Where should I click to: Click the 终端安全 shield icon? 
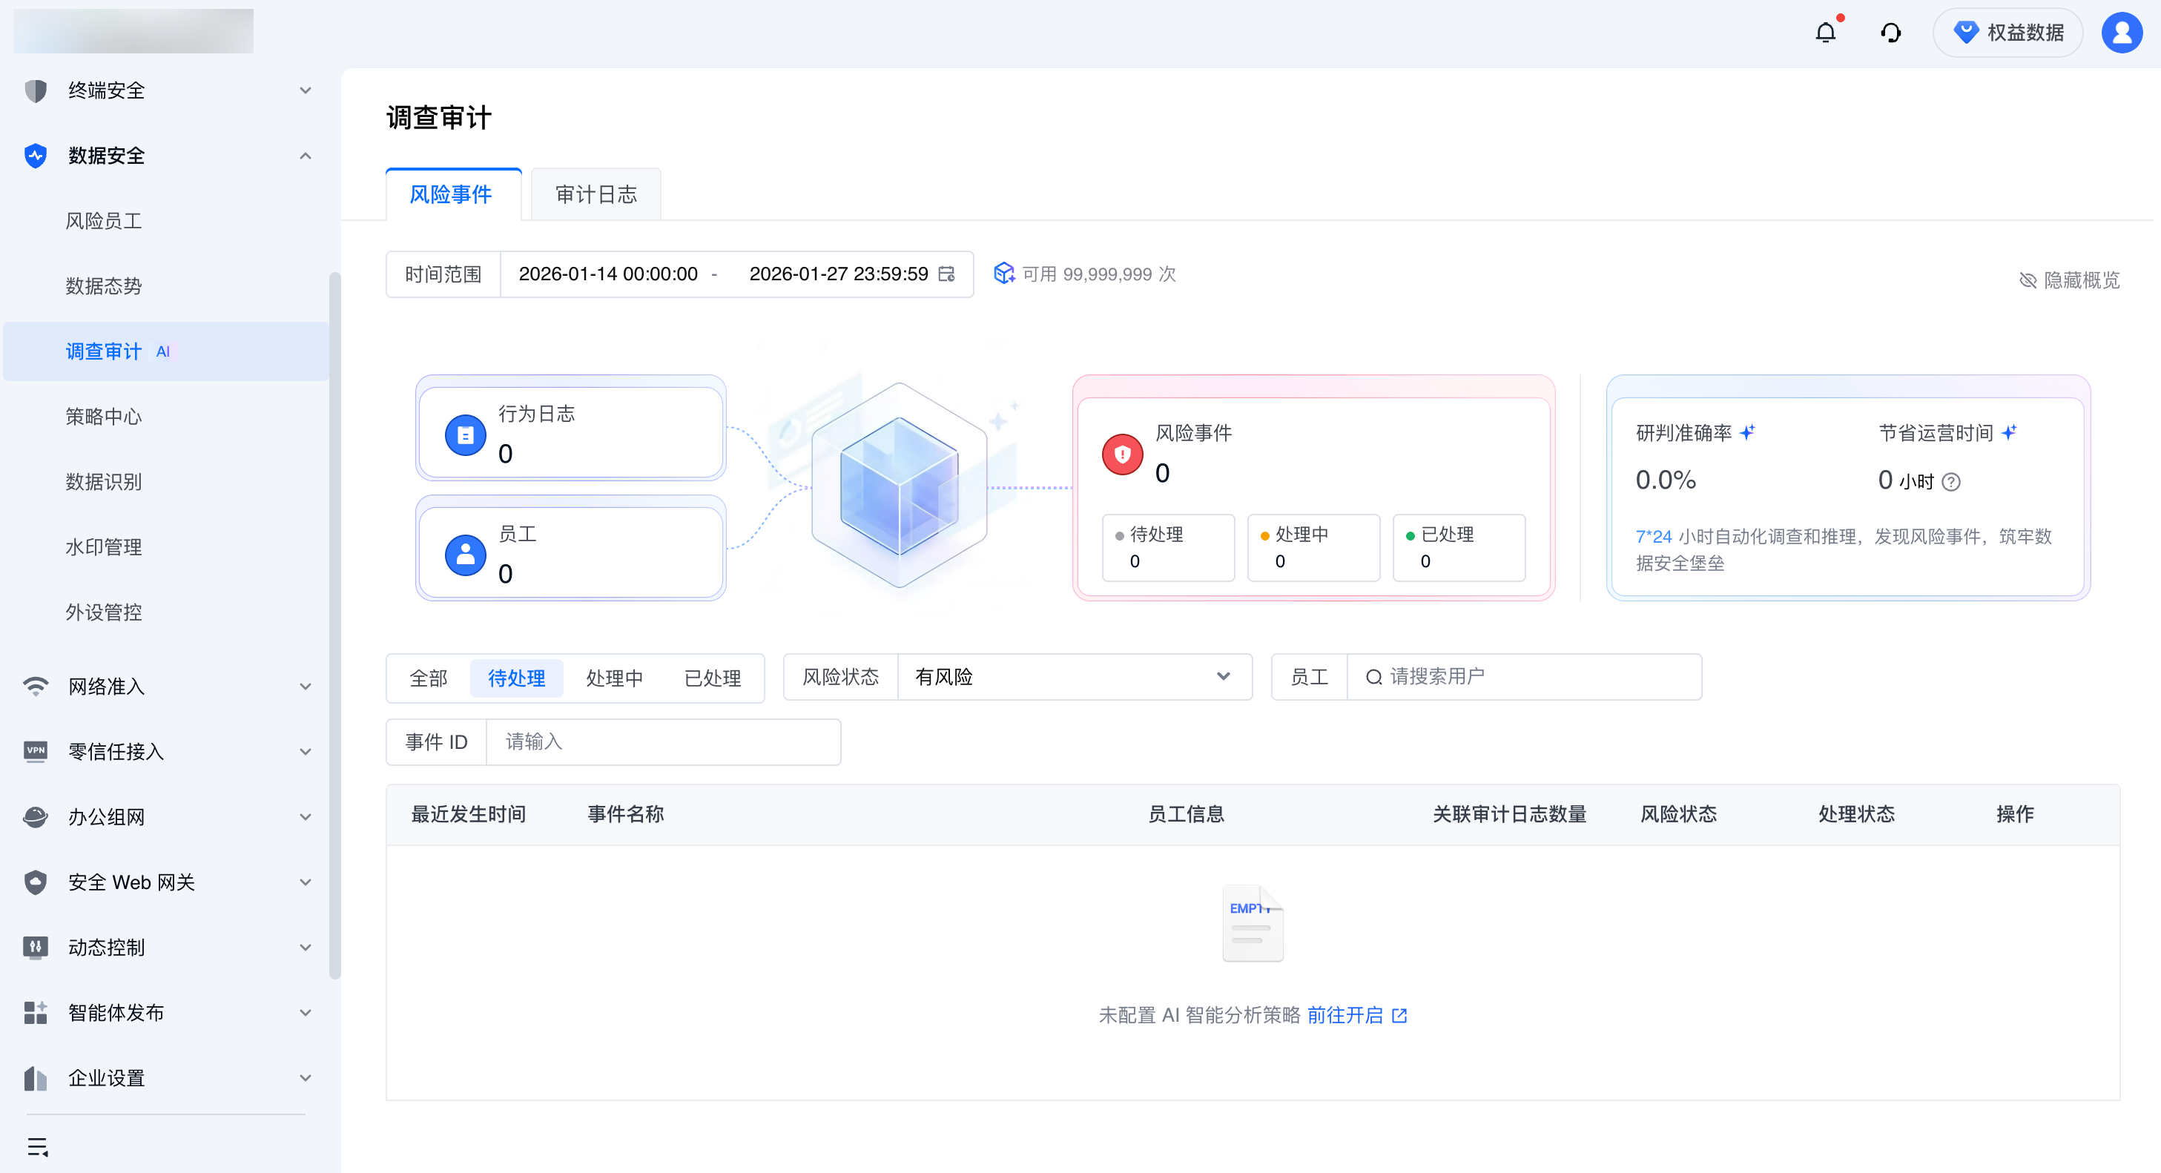click(x=36, y=90)
